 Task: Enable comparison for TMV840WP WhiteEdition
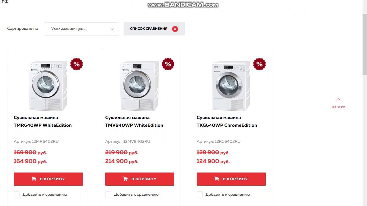point(108,195)
